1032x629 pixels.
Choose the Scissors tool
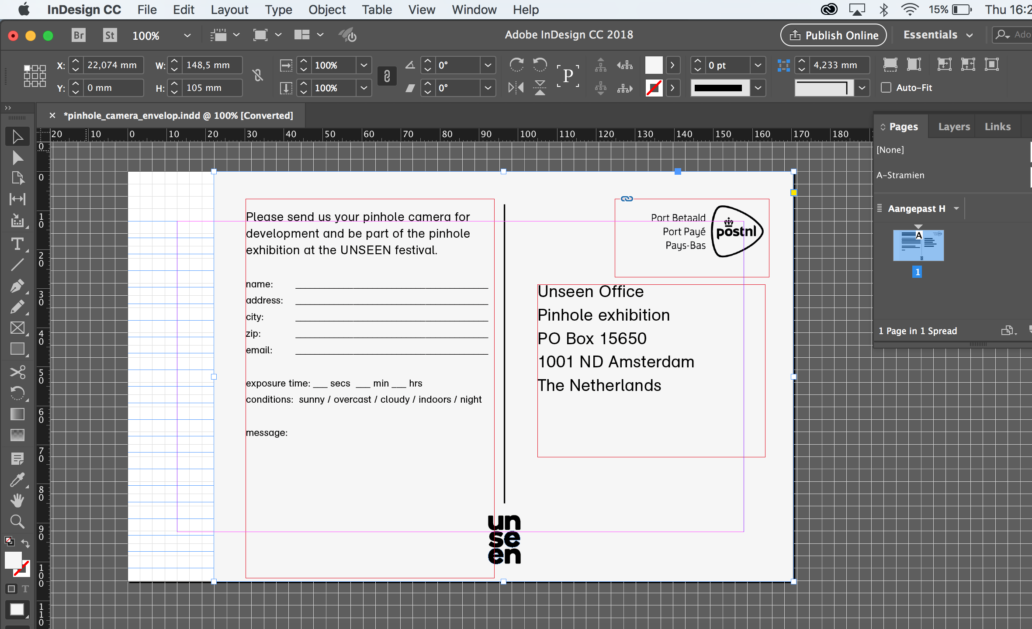tap(17, 372)
